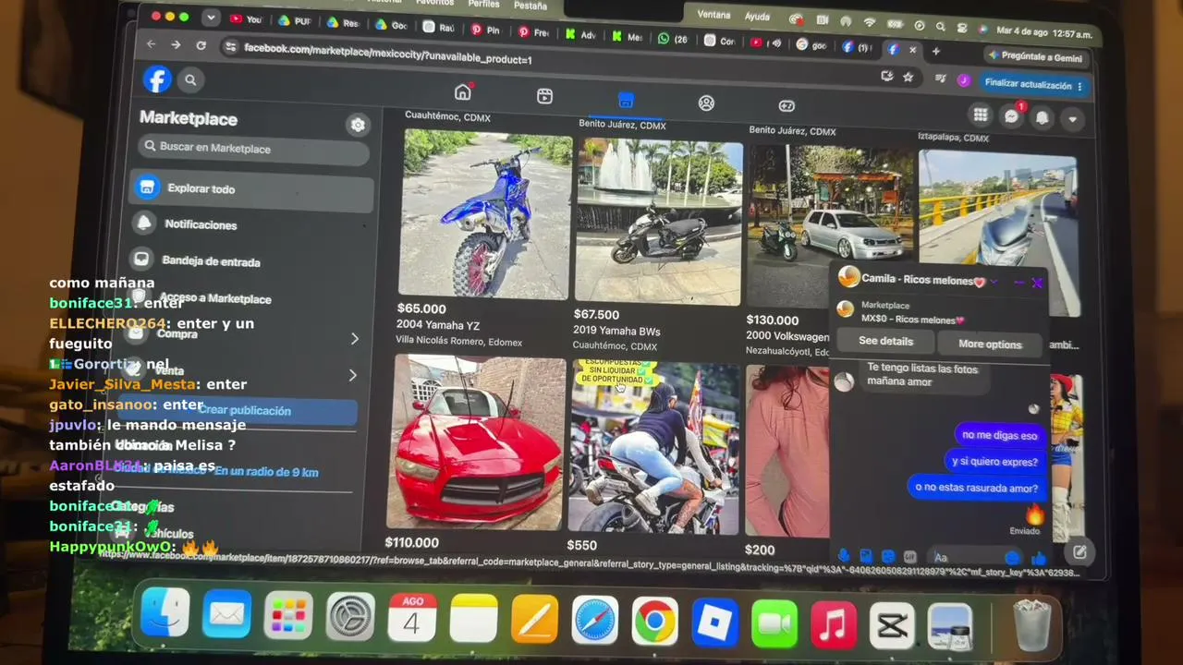Click More options in the chat
The image size is (1183, 665).
click(990, 344)
